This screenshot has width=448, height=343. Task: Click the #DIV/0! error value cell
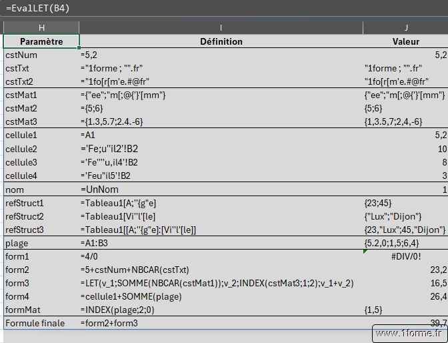click(405, 257)
